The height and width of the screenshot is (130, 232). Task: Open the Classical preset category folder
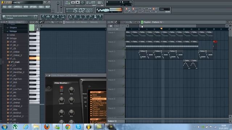click(96, 97)
